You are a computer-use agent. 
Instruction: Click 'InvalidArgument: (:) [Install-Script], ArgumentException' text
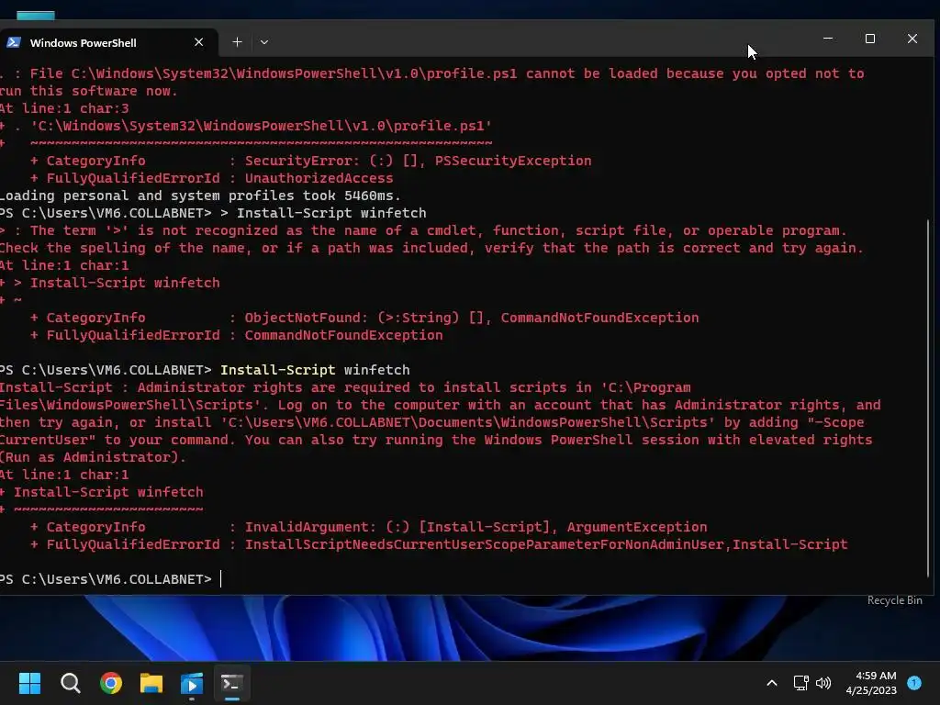point(476,527)
